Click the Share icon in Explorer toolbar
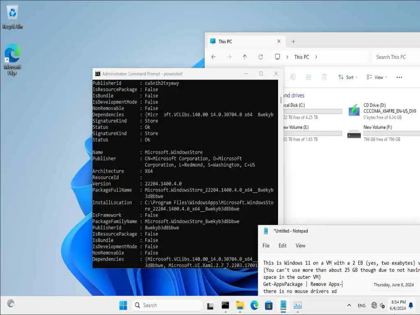This screenshot has width=420, height=315. point(308,77)
